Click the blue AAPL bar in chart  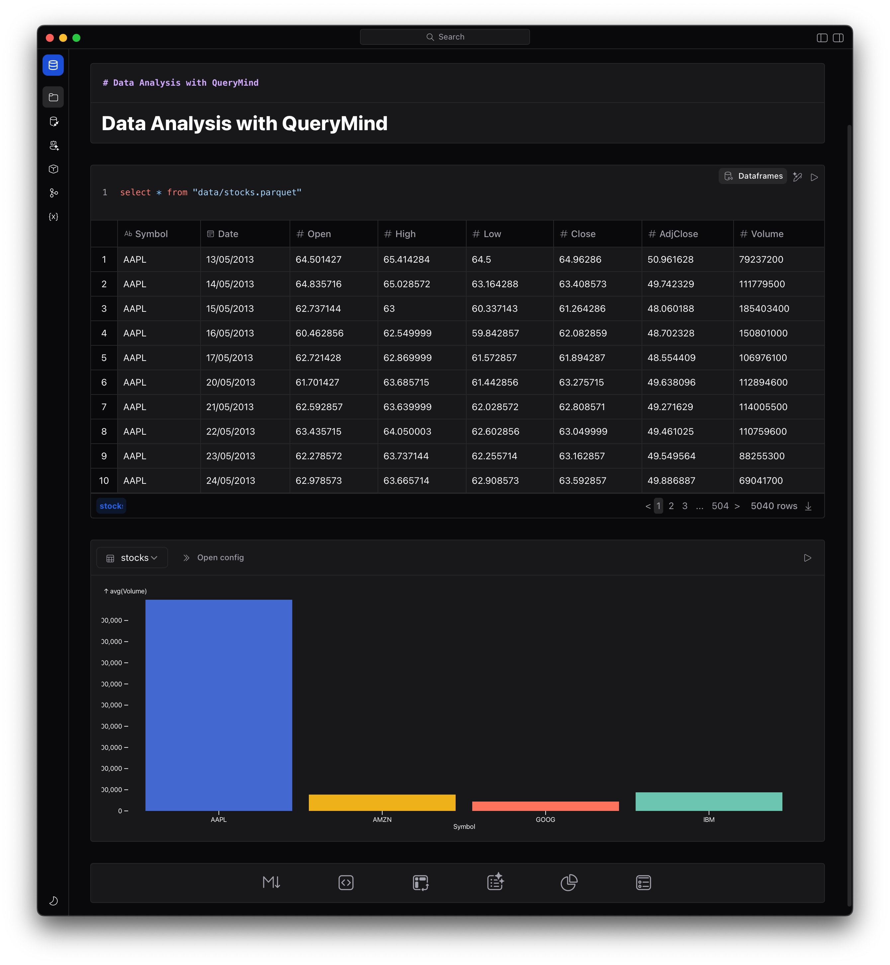tap(219, 705)
